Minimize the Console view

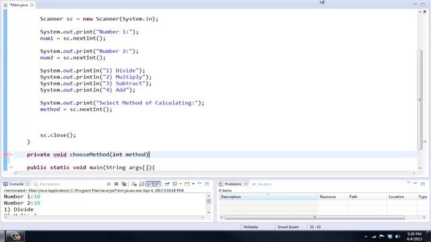tap(199, 184)
